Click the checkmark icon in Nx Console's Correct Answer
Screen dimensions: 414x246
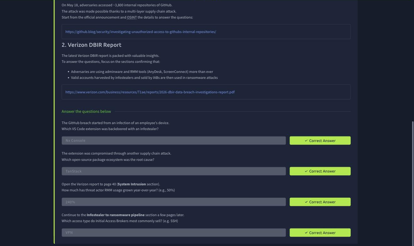click(x=306, y=141)
